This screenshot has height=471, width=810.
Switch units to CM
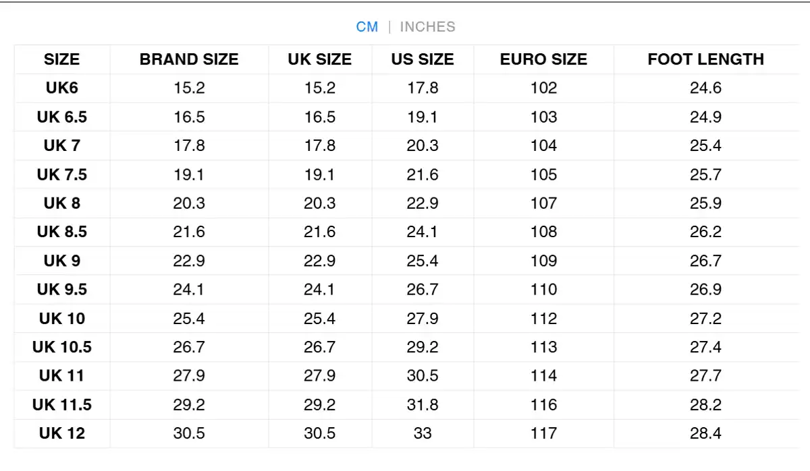coord(367,27)
